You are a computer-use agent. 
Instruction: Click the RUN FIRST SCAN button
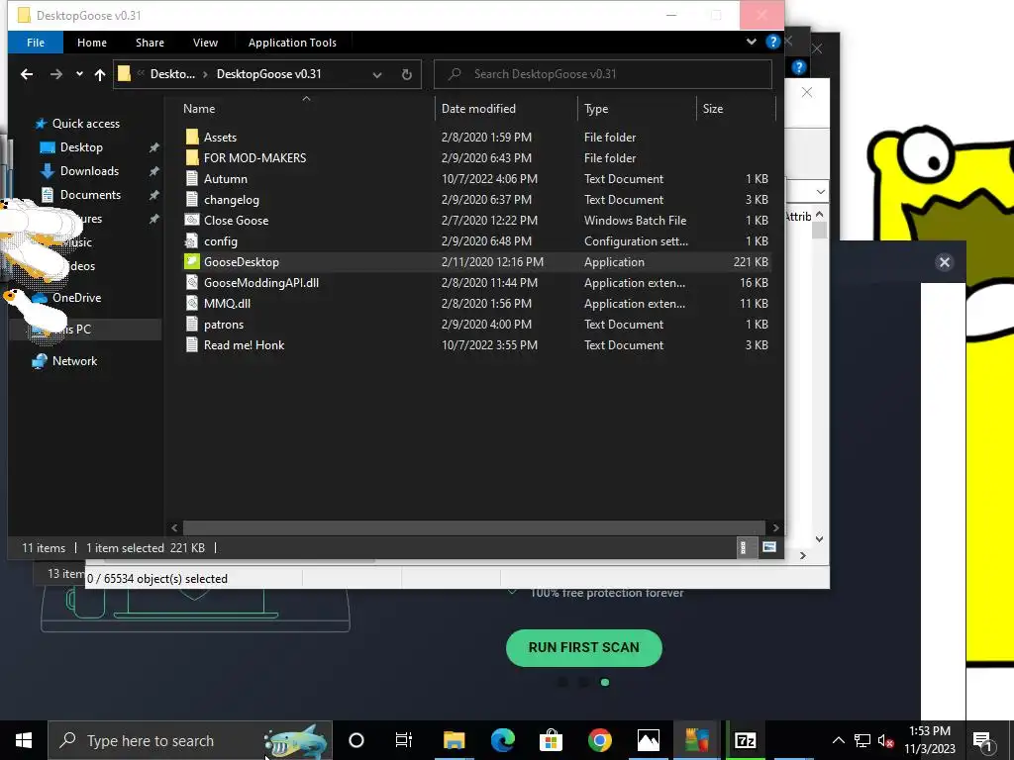tap(583, 647)
